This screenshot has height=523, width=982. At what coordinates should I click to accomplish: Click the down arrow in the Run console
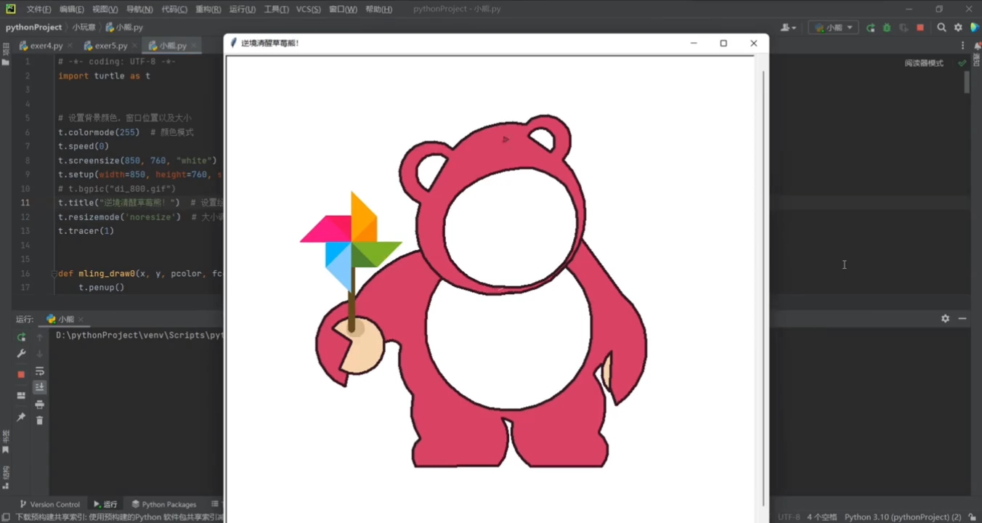coord(40,354)
